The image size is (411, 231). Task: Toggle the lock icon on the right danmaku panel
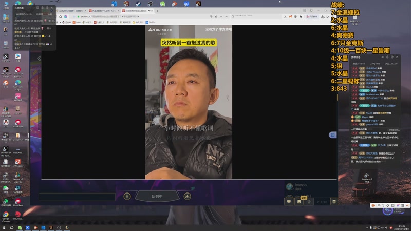point(387,57)
